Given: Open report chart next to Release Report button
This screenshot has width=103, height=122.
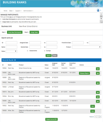Looking at the screenshot, I should [98, 73].
